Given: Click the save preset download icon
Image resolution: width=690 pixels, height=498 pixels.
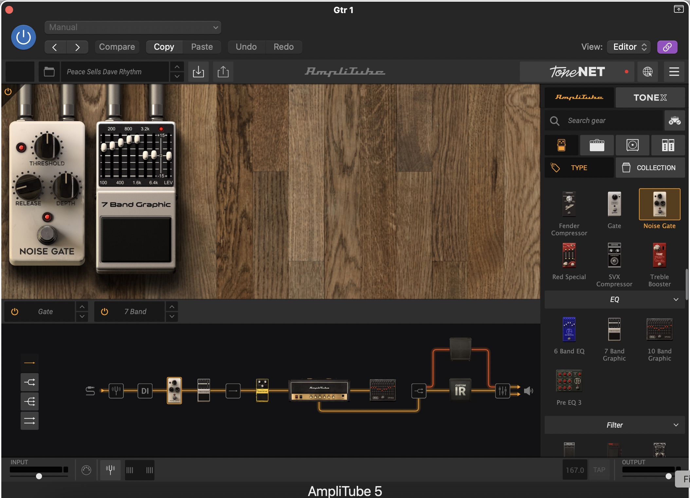Looking at the screenshot, I should pos(198,72).
